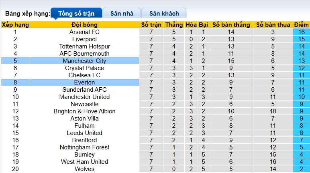Image resolution: width=310 pixels, height=173 pixels.
Task: Open the highlighted Manchester City row
Action: (84, 61)
